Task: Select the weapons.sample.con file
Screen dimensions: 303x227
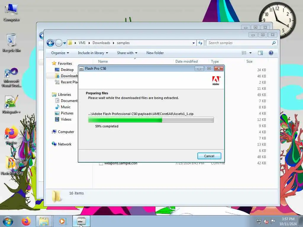Action: pos(121,163)
